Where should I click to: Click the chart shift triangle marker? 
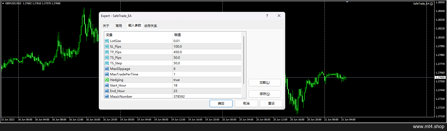click(347, 2)
